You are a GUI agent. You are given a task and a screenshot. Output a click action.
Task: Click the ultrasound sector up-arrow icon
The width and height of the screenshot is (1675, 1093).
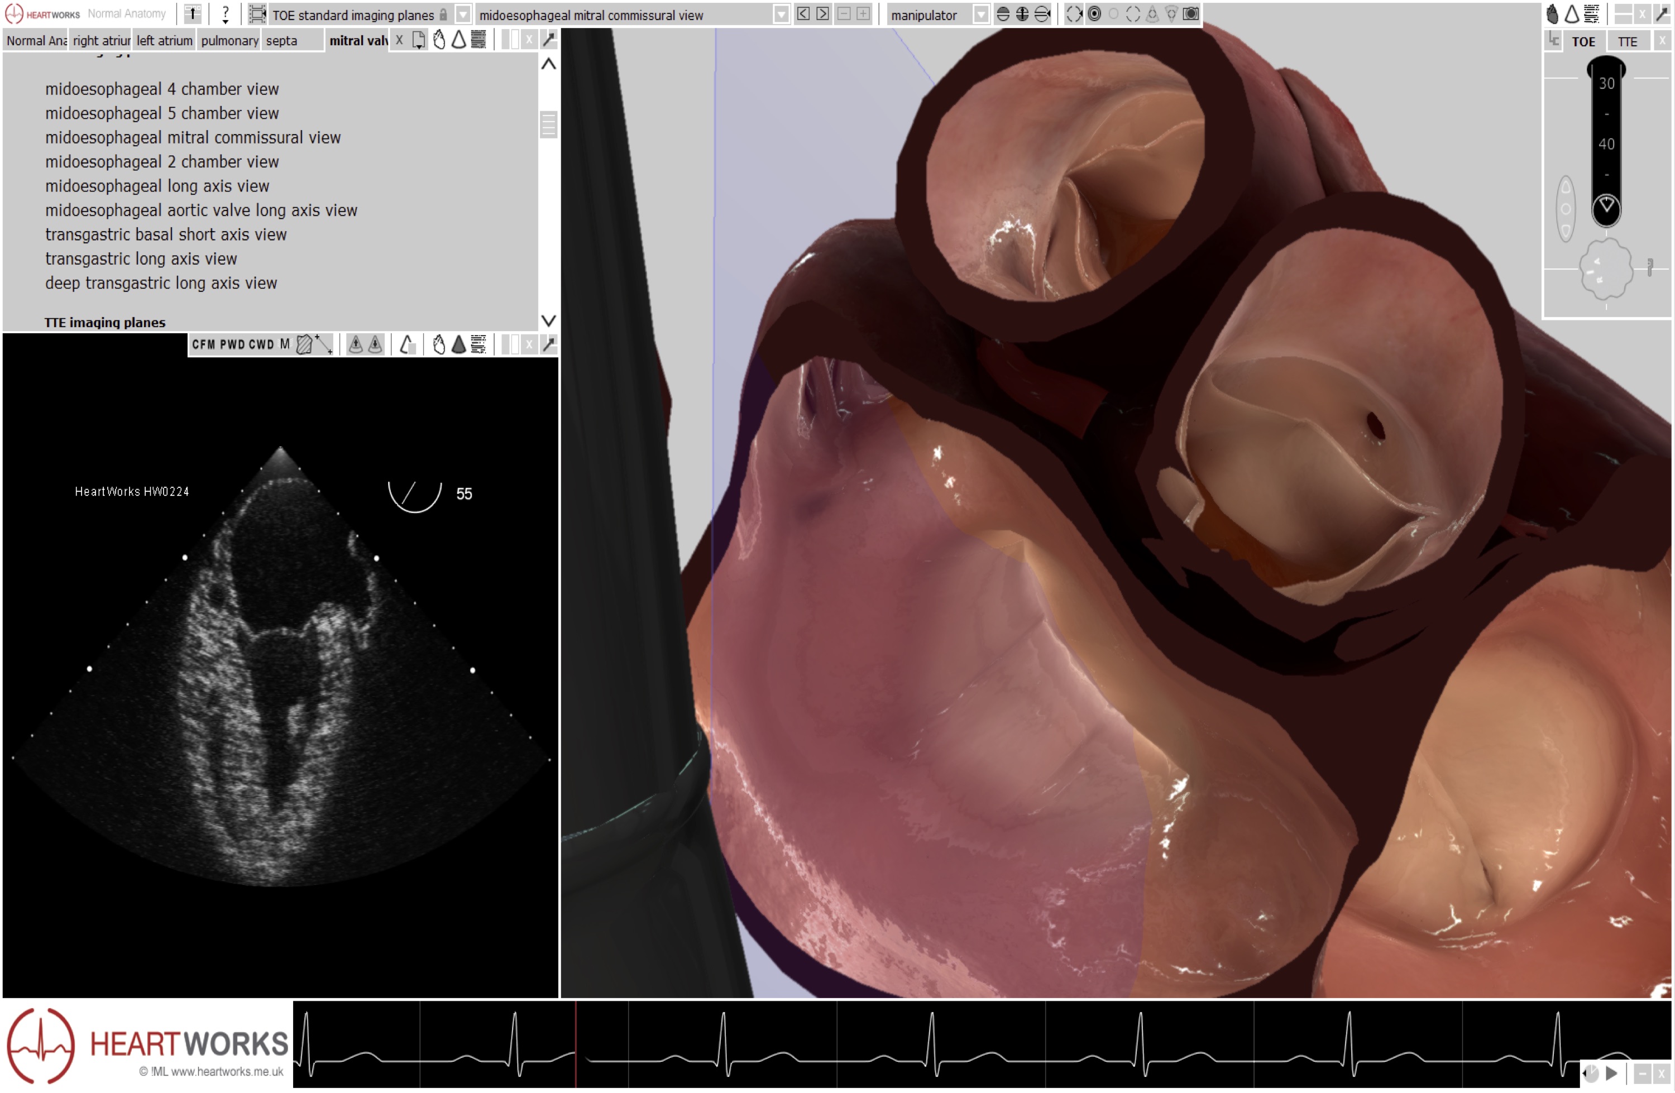tap(356, 345)
